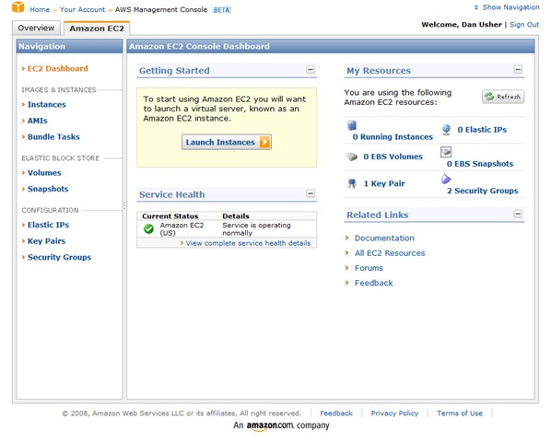Screen dimensions: 551x442
Task: Click the BETA badge
Action: [x=222, y=10]
